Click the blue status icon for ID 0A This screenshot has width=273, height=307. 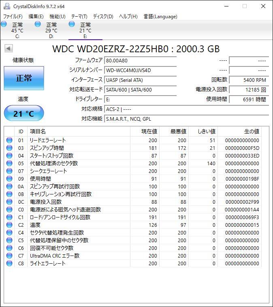pos(9,186)
